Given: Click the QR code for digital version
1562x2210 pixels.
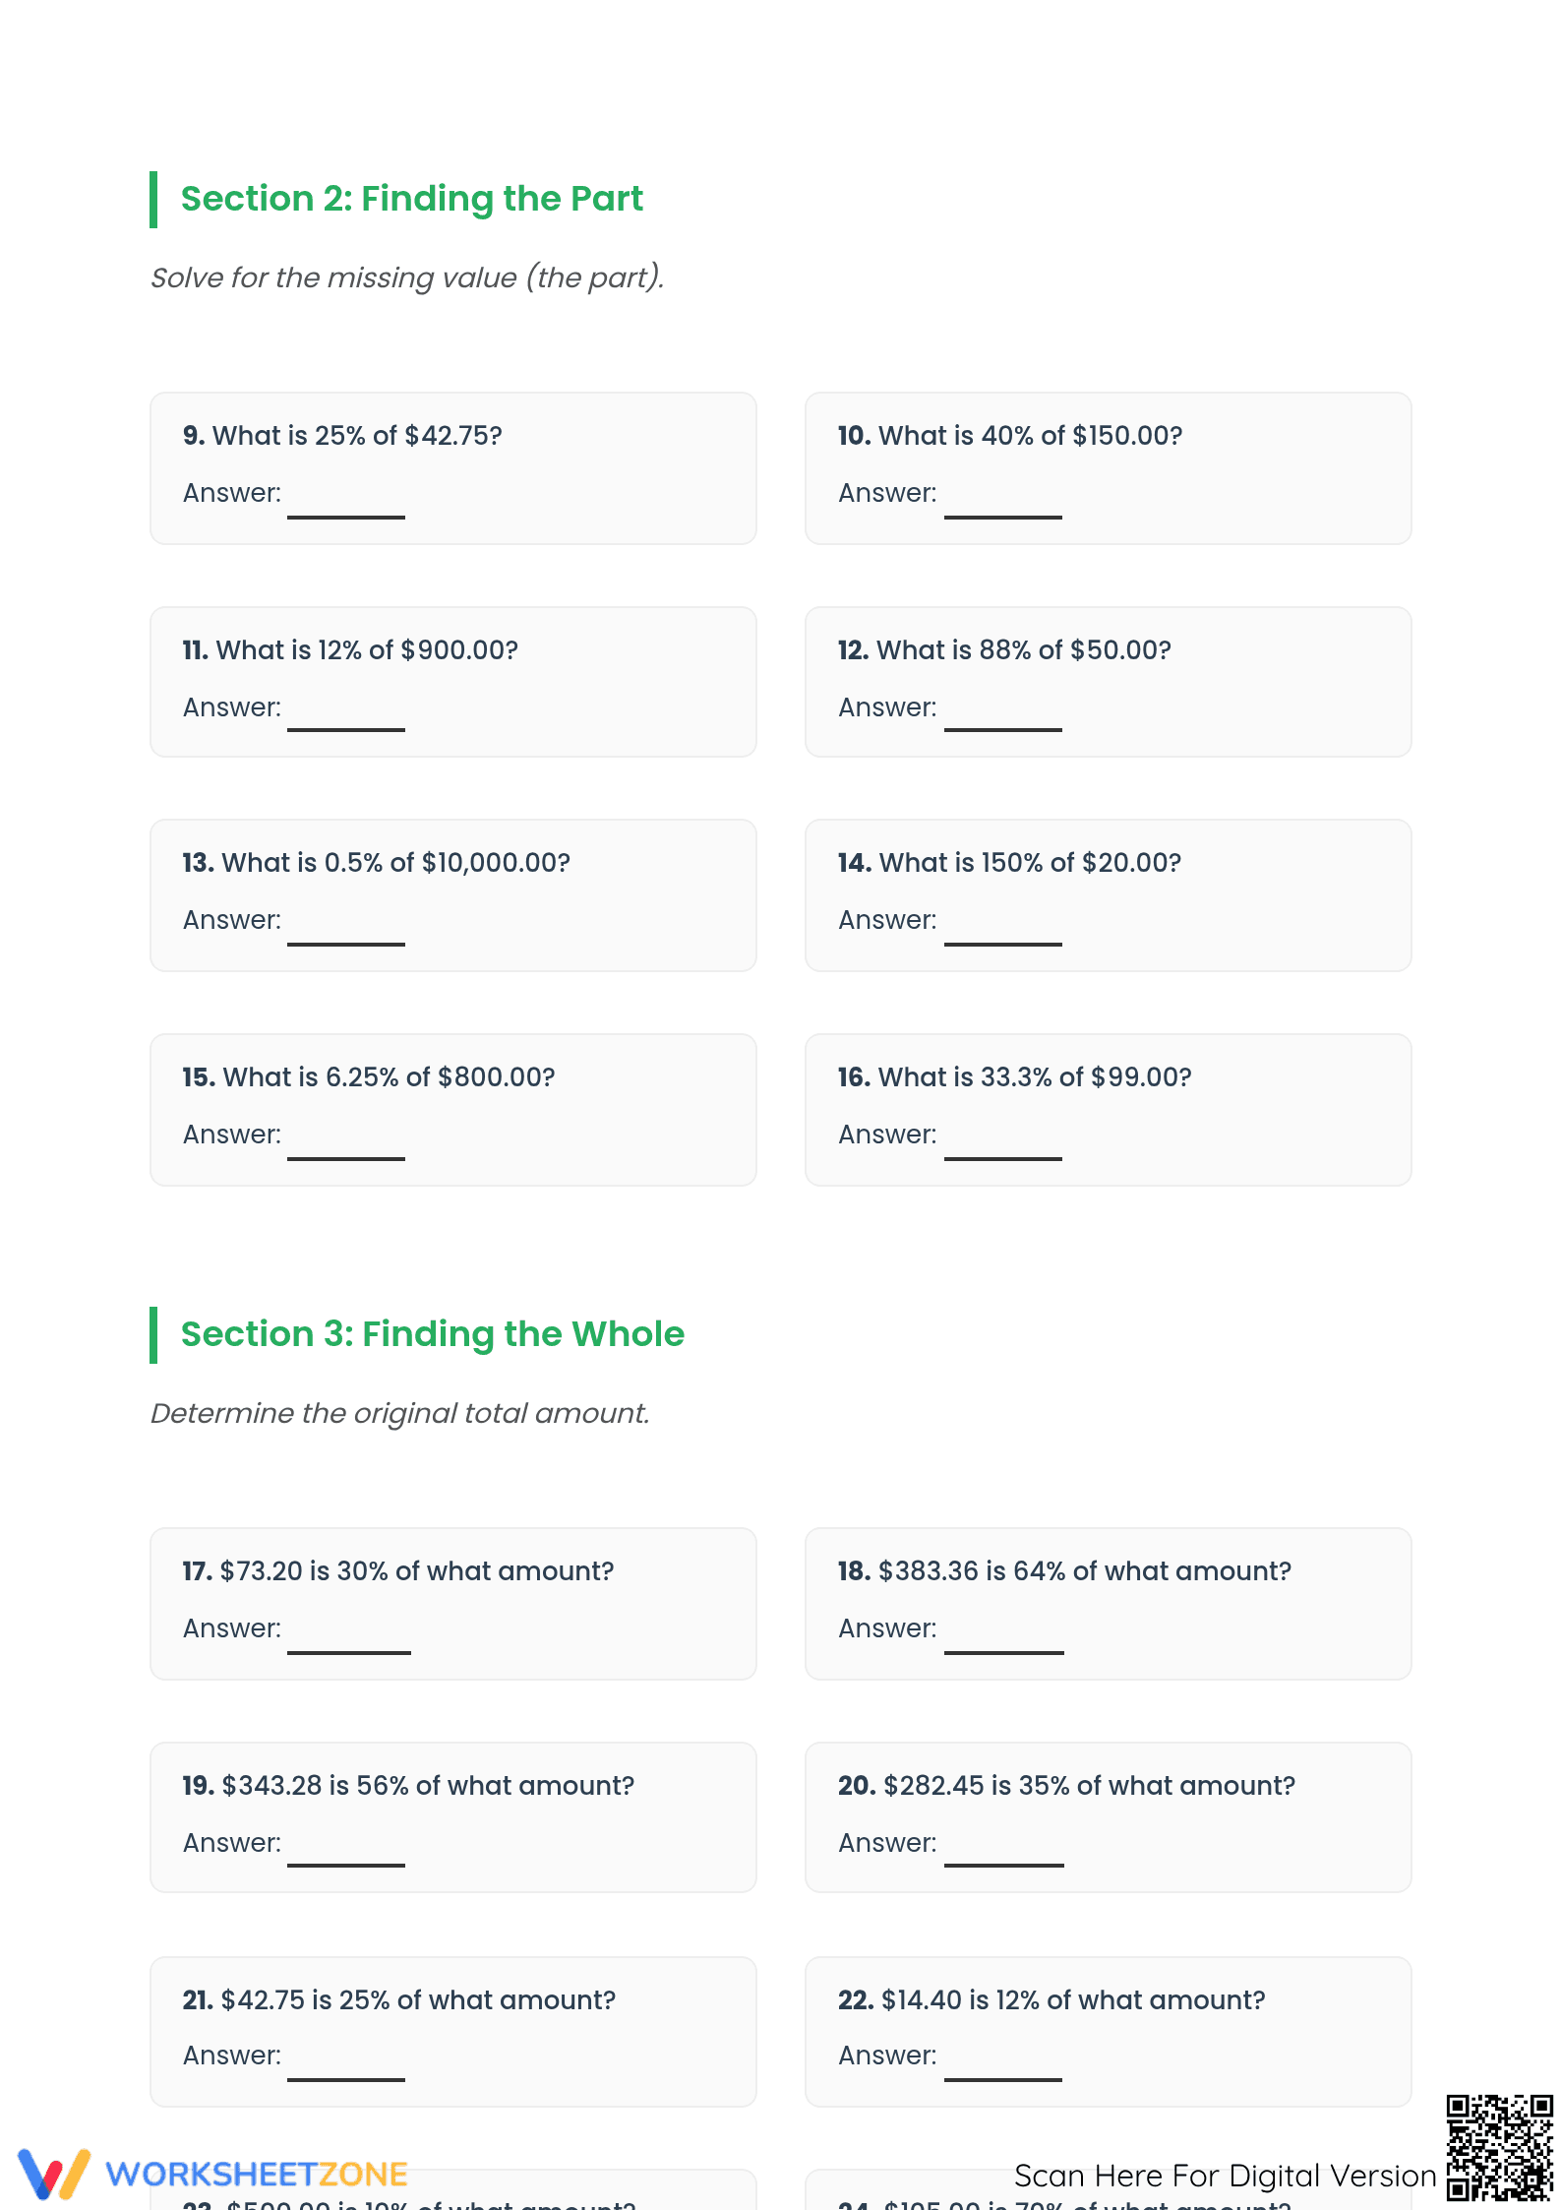Looking at the screenshot, I should [x=1499, y=2147].
